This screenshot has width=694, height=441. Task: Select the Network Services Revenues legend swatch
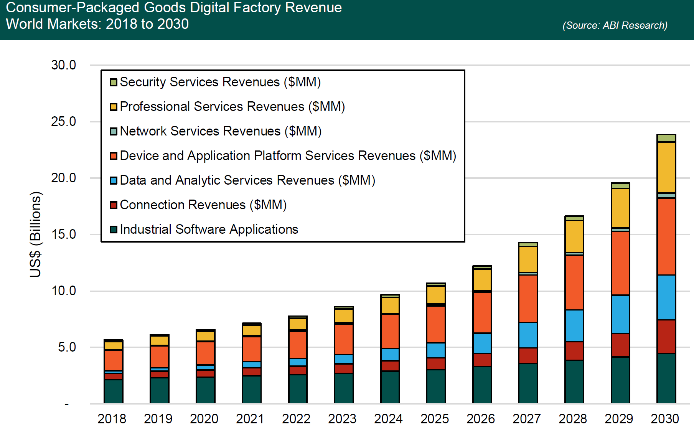coord(113,132)
